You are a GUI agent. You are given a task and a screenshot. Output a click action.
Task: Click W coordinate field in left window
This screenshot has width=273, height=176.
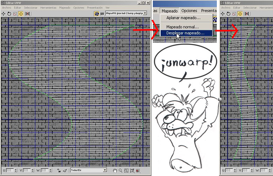pyautogui.click(x=45, y=170)
